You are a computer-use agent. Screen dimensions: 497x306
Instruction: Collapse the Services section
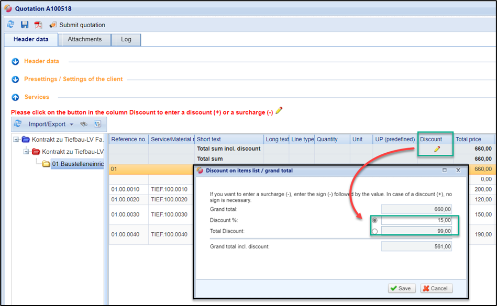click(x=15, y=97)
